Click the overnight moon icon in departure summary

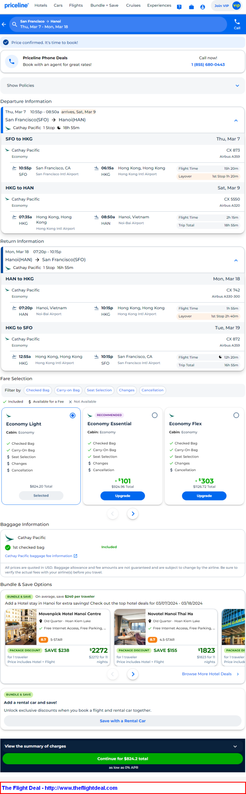point(59,128)
